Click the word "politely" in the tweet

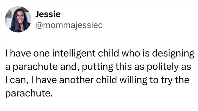[x=160, y=67]
